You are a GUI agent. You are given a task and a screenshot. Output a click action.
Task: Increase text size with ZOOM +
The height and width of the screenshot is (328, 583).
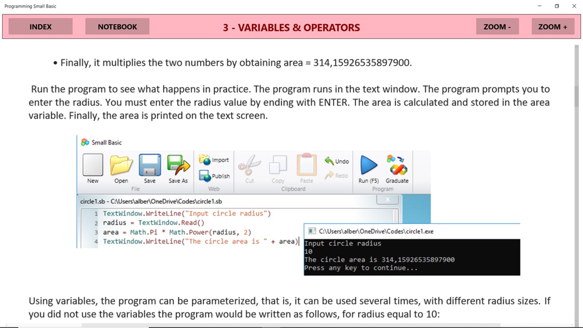click(x=553, y=27)
